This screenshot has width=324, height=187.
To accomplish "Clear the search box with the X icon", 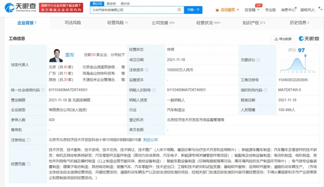I will [x=179, y=9].
